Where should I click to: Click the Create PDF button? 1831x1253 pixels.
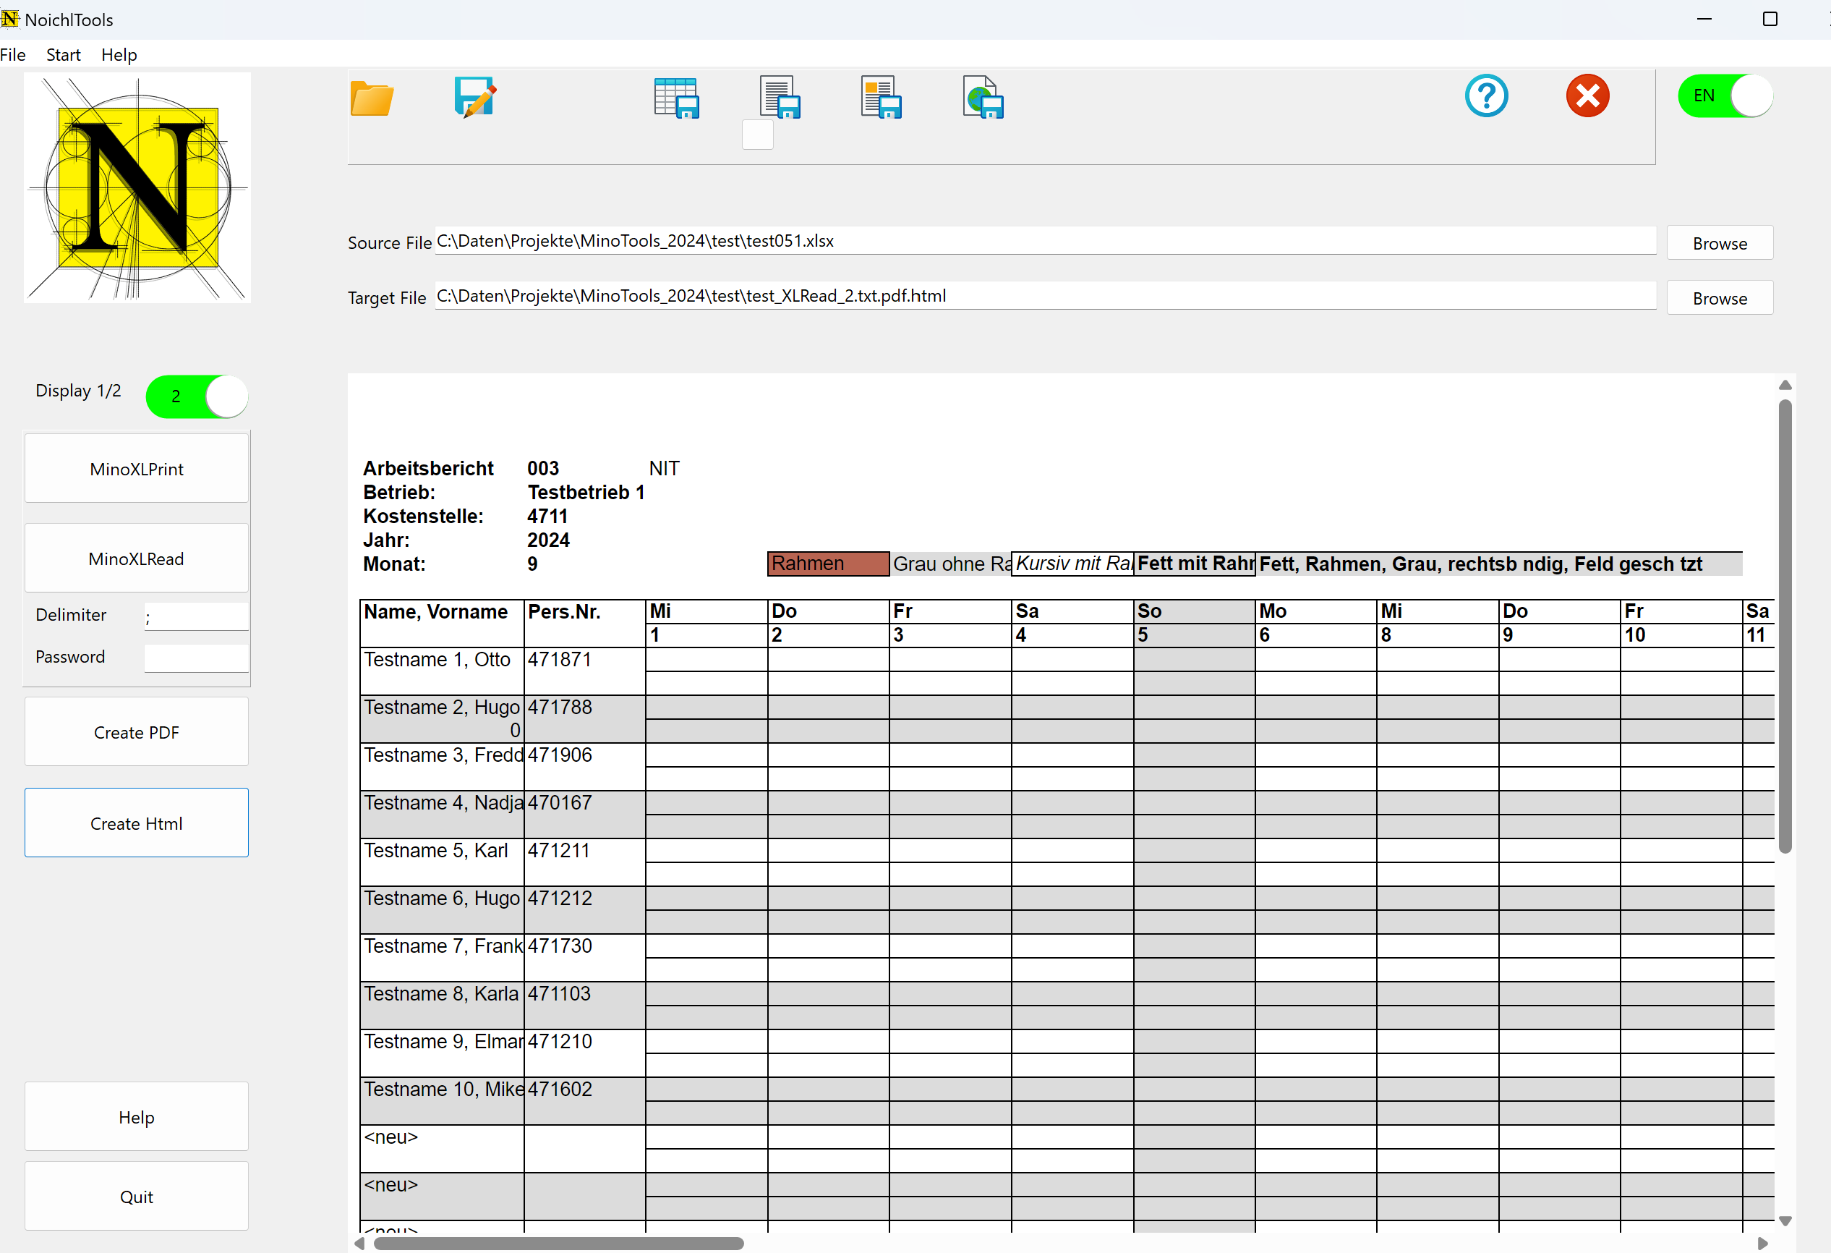click(136, 731)
